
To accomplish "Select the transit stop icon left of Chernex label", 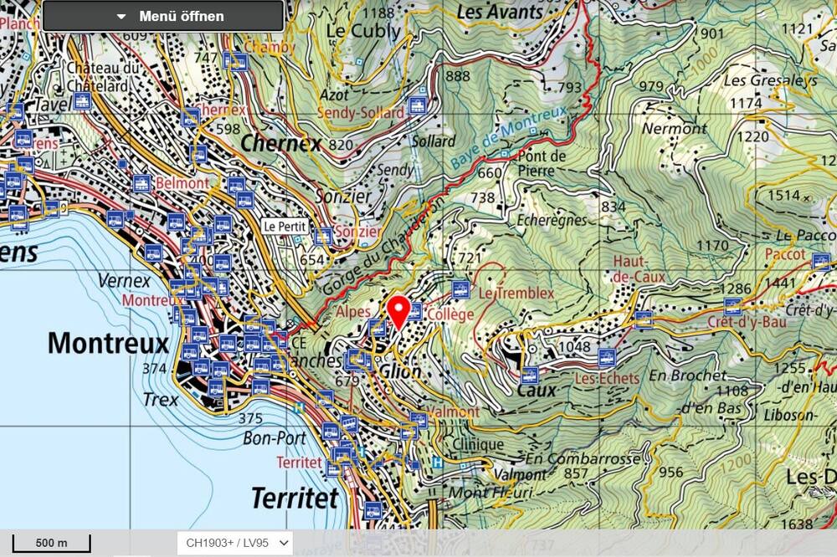I will click(190, 118).
